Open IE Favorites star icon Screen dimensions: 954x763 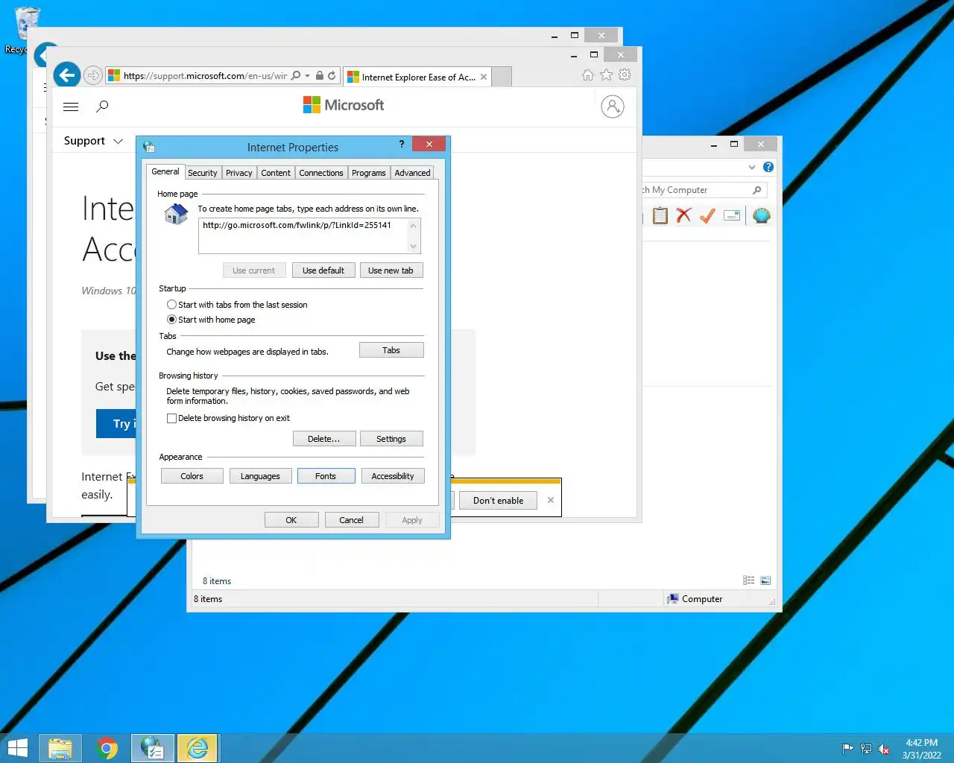coord(606,75)
